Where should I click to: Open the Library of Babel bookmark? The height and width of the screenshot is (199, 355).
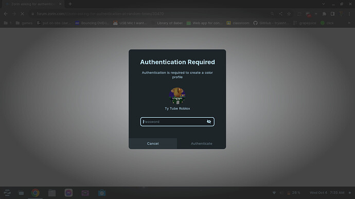click(x=167, y=23)
